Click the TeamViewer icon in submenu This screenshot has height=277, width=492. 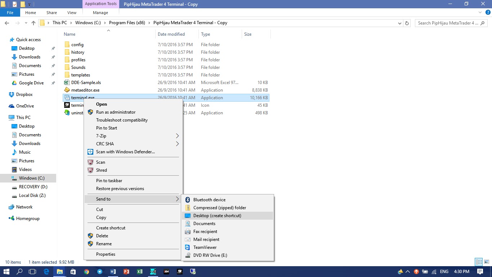coord(187,247)
